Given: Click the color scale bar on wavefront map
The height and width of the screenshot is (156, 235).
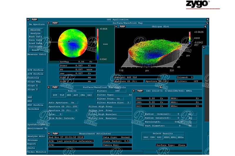Looking at the screenshot, I should [x=98, y=43].
